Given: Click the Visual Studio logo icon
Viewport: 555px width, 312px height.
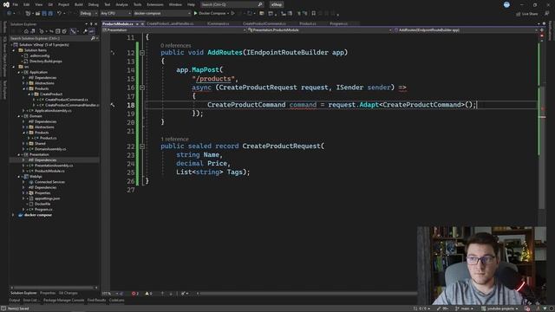Looking at the screenshot, I should pyautogui.click(x=6, y=4).
